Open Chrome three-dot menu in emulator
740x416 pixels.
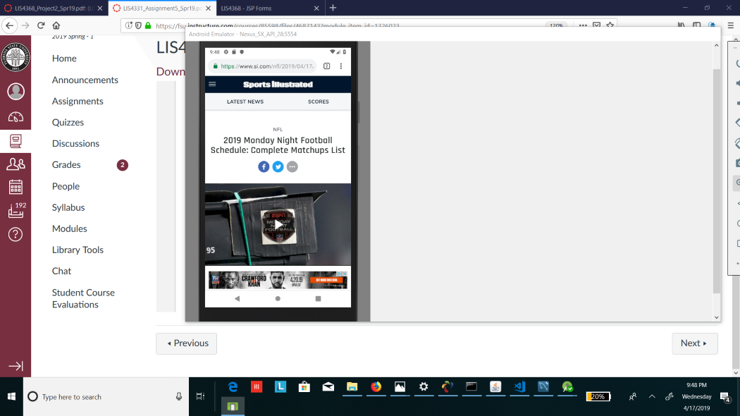(341, 66)
